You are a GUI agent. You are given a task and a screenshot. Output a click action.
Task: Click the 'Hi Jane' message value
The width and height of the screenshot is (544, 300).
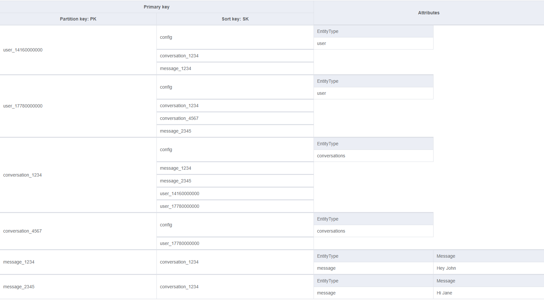[489, 293]
